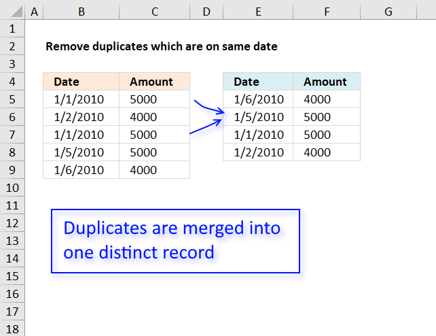Click the orange 'Amount' header cell C4

[x=155, y=82]
